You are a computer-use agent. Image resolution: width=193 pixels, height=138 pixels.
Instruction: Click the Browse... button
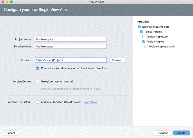117,60
